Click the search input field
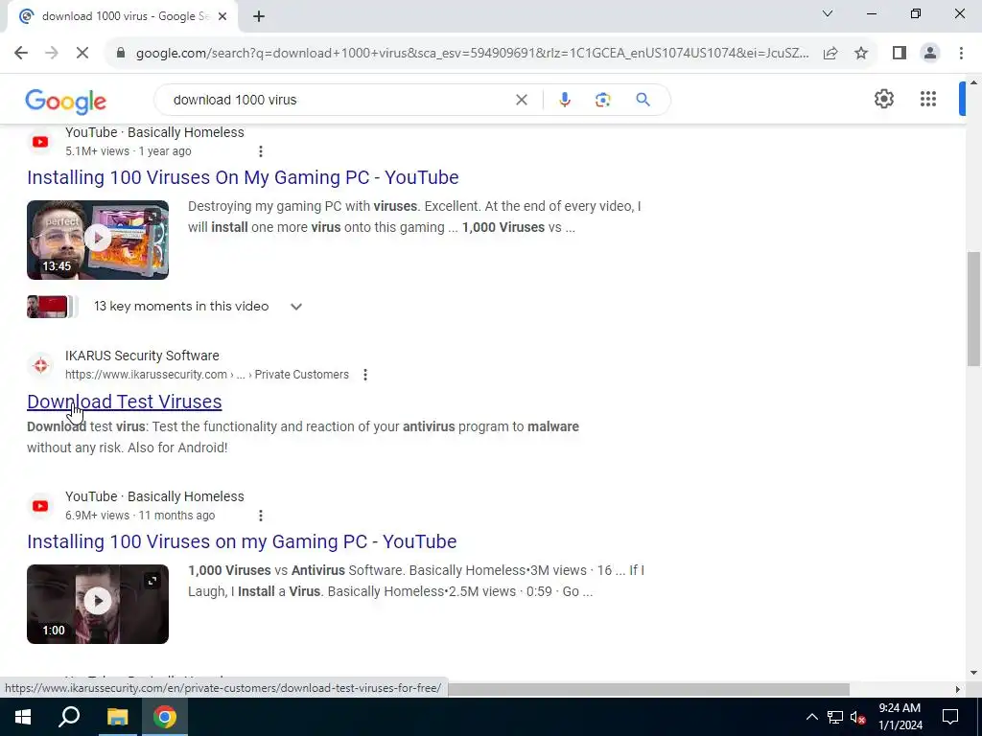Screen dimensions: 982x736 point(339,100)
